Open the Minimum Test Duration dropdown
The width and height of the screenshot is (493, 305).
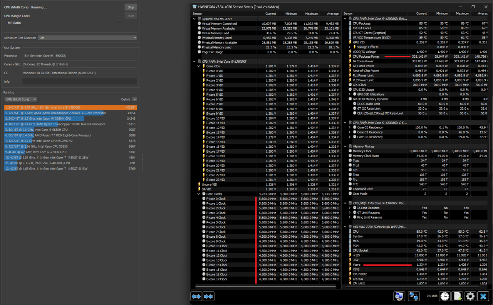tap(87, 37)
